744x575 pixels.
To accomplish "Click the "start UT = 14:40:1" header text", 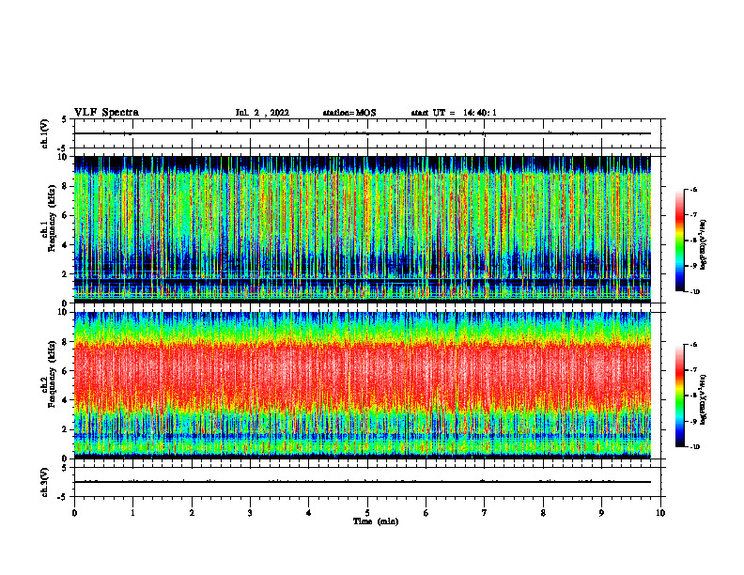I will tap(454, 113).
